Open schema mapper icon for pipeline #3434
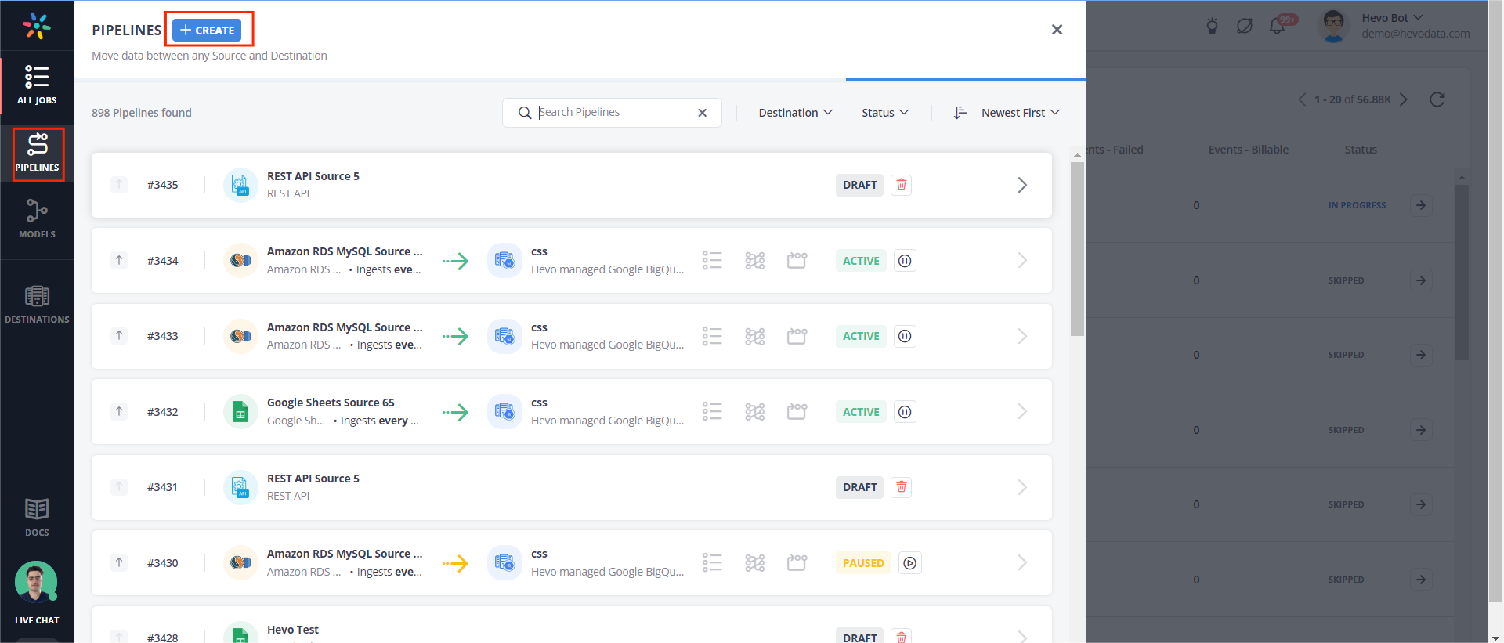The height and width of the screenshot is (643, 1504). (x=755, y=260)
